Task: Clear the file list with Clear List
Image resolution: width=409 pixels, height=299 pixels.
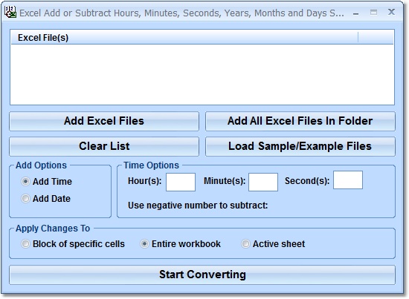Action: tap(104, 146)
